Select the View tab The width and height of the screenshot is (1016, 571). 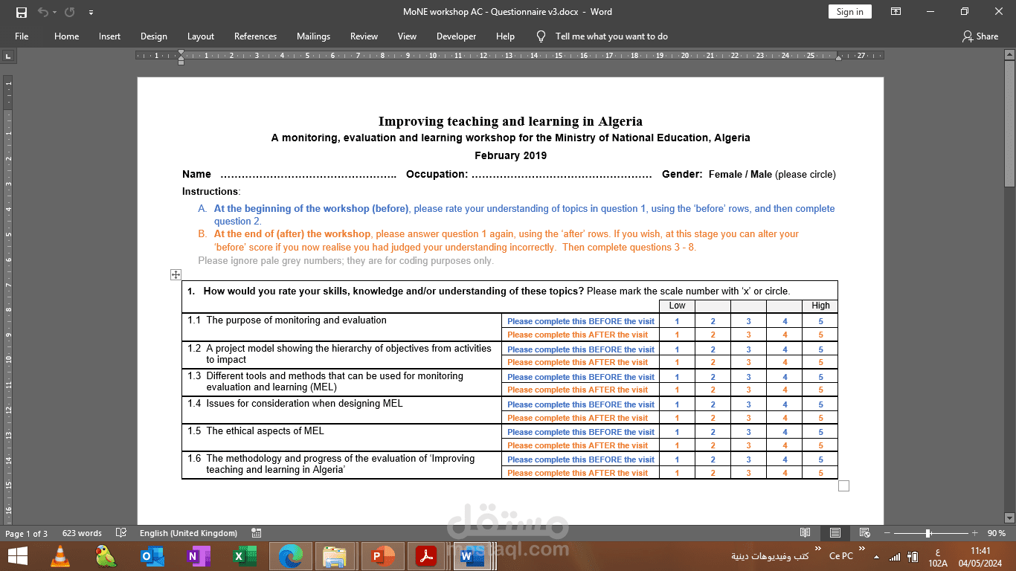tap(407, 36)
